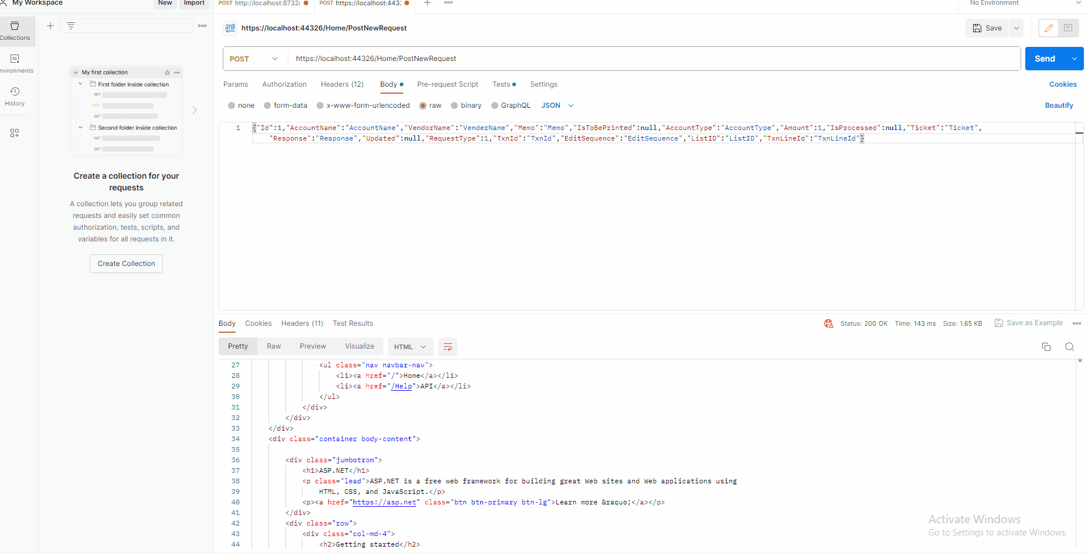This screenshot has height=556, width=1088.
Task: Open the response Cookies tab
Action: point(259,323)
